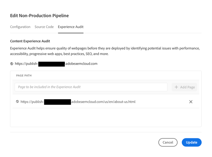Click the redacted block in the publish domain
This screenshot has height=157, width=212.
[x=51, y=64]
